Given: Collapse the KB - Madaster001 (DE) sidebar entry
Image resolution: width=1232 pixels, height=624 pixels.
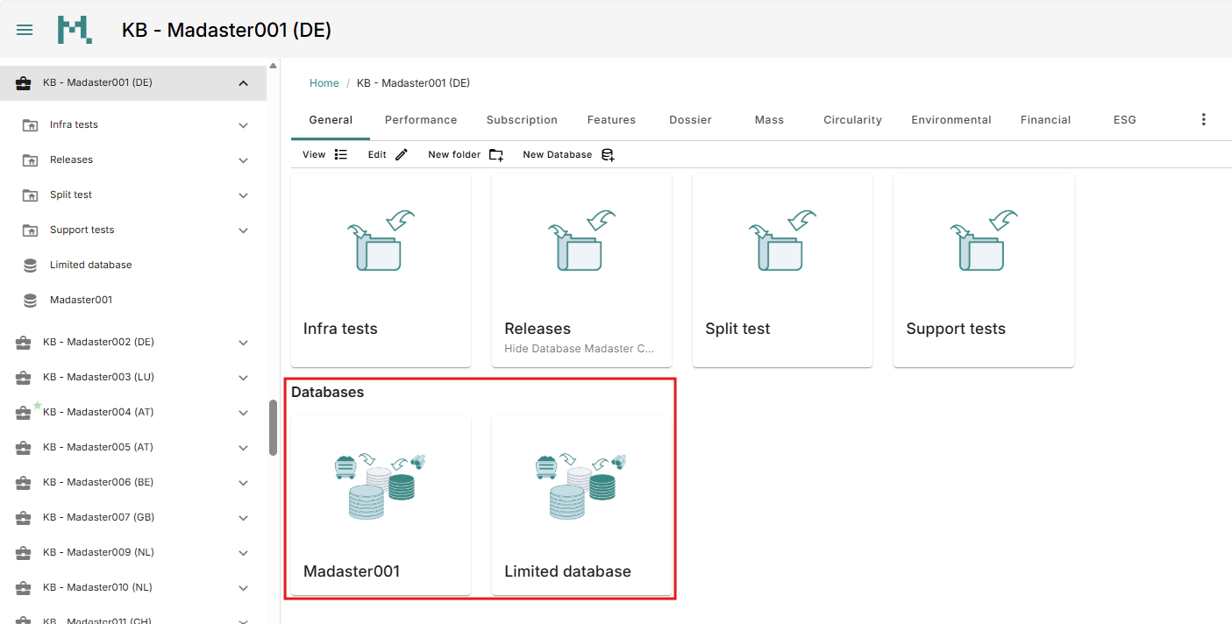Looking at the screenshot, I should click(x=243, y=82).
